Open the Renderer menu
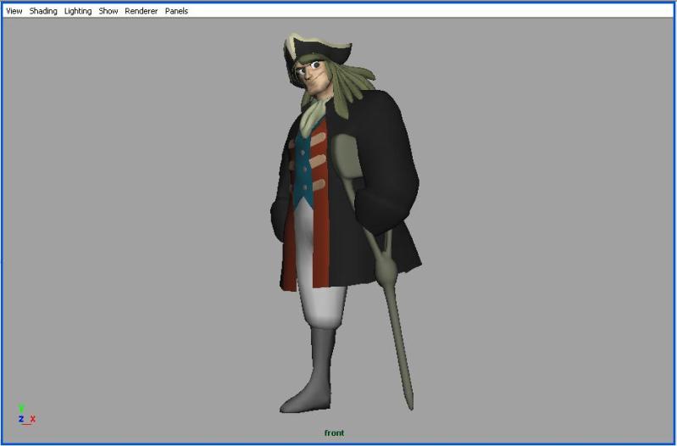677x446 pixels. tap(142, 11)
